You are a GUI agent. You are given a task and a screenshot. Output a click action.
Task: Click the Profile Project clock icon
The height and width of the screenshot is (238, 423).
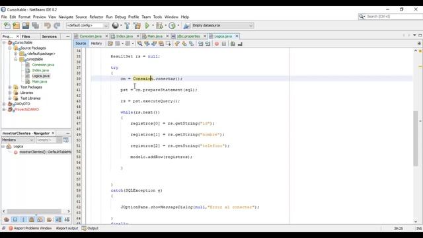pos(172,26)
